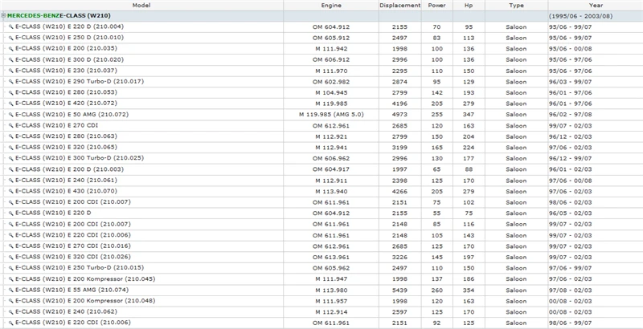The height and width of the screenshot is (329, 643).
Task: Click magnifier icon beside E 250 D (210.010)
Action: [x=11, y=38]
